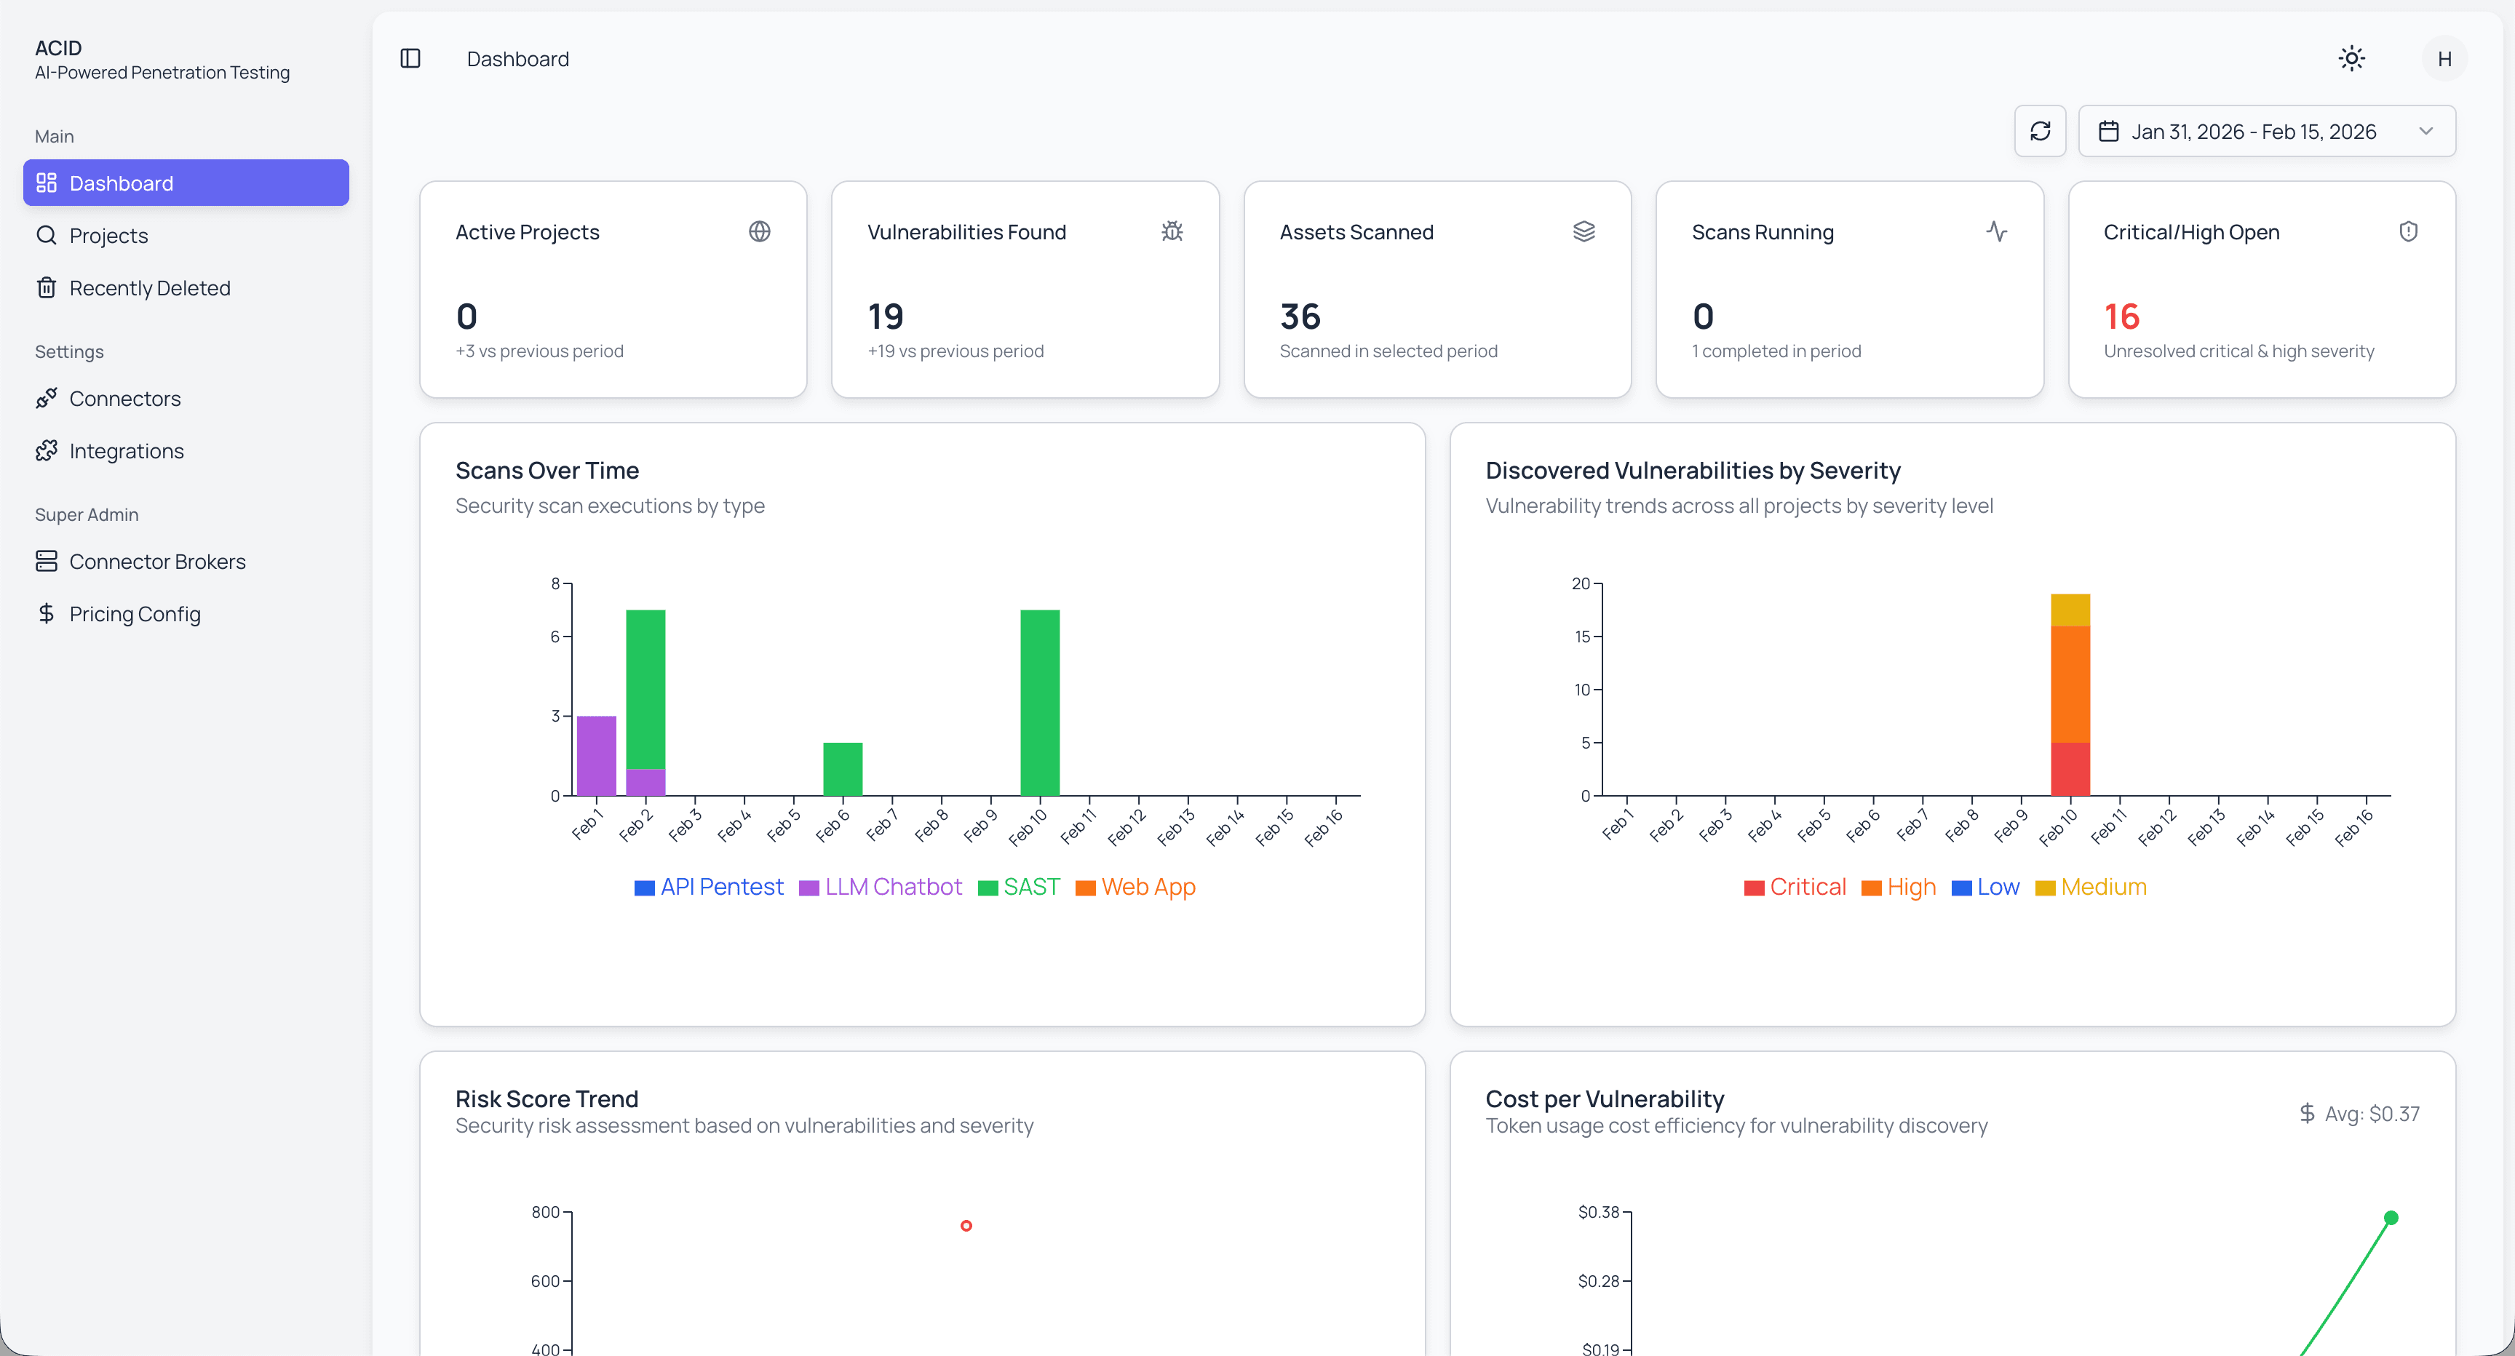Toggle the Low severity legend item
Viewport: 2515px width, 1356px height.
[x=1985, y=887]
